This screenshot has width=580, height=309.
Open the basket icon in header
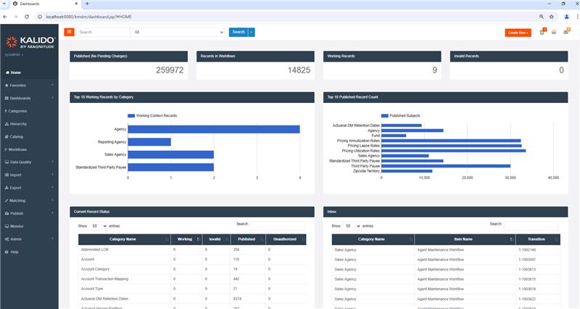click(554, 32)
